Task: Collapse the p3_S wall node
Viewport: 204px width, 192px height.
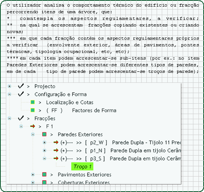Action: click(x=44, y=159)
